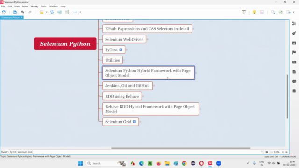The image size is (299, 168).
Task: Expand dropdown arrow beside ellipsis button
Action: click(x=80, y=12)
